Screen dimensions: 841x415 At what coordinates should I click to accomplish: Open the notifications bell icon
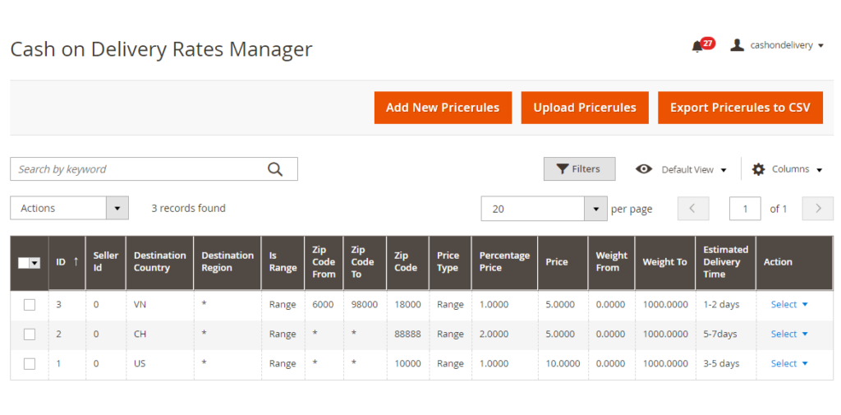point(697,46)
